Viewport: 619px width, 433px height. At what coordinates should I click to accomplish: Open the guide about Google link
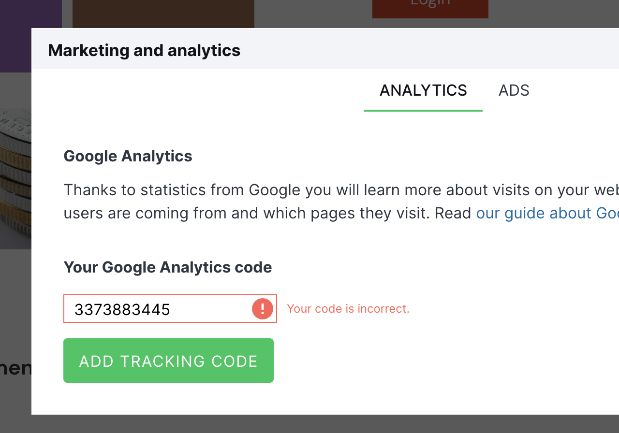547,213
